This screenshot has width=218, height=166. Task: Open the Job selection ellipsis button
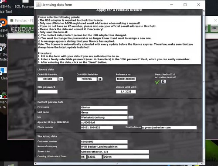point(131,118)
